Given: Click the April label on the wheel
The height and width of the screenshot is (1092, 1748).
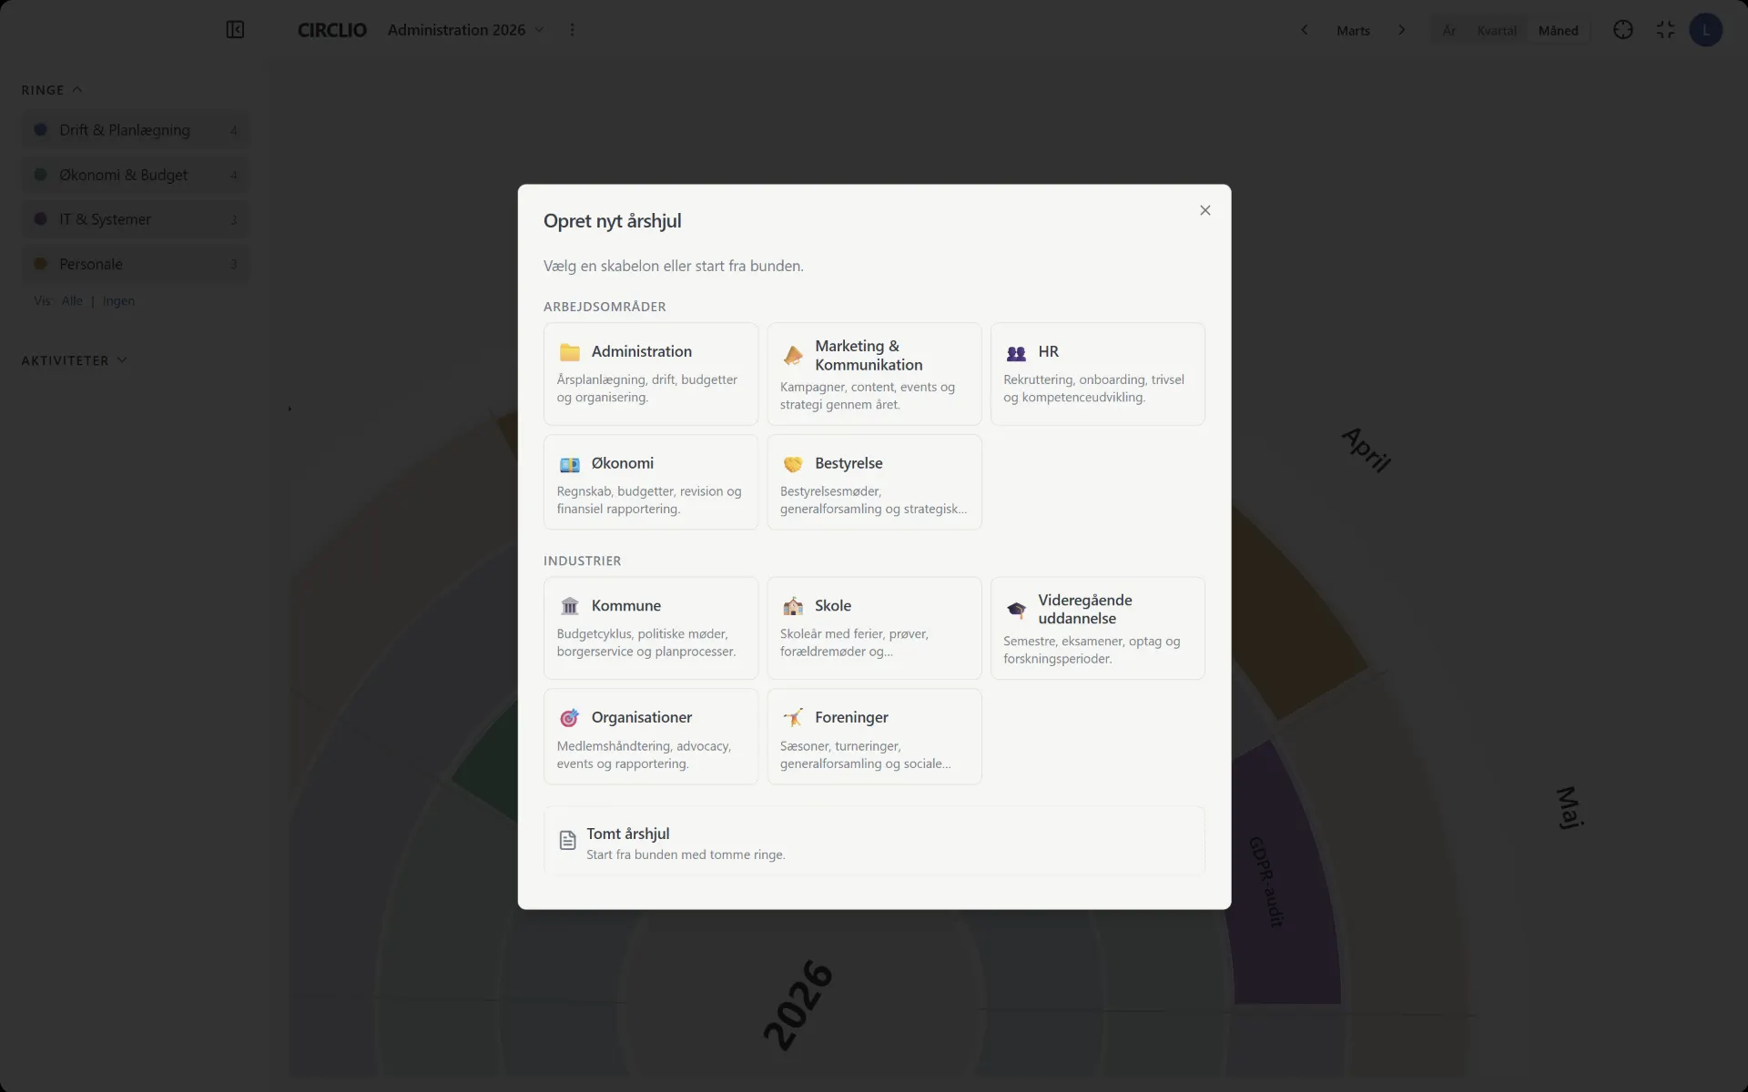Looking at the screenshot, I should click(x=1367, y=449).
